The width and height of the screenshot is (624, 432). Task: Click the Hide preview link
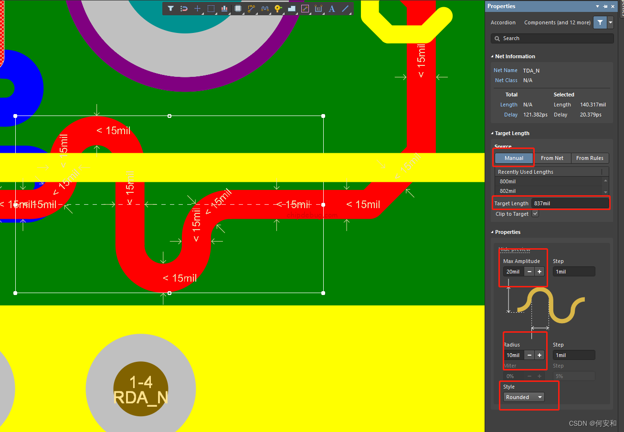pos(514,250)
